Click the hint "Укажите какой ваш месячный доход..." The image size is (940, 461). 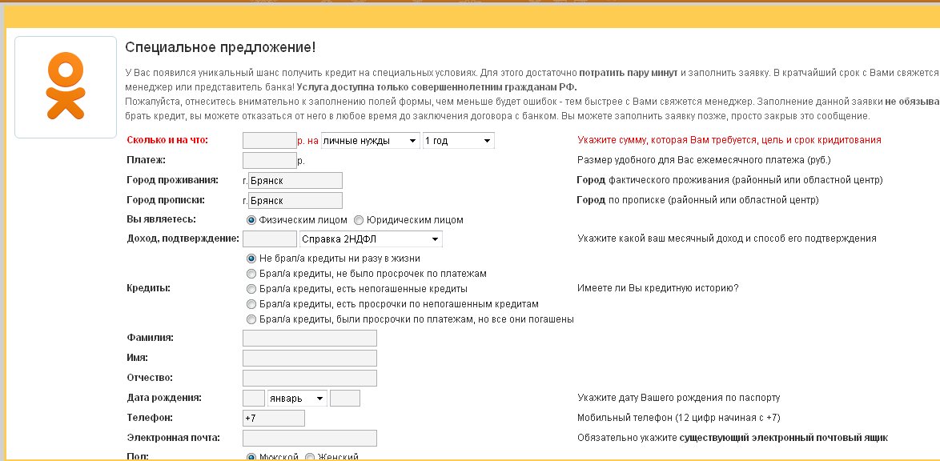pyautogui.click(x=726, y=239)
